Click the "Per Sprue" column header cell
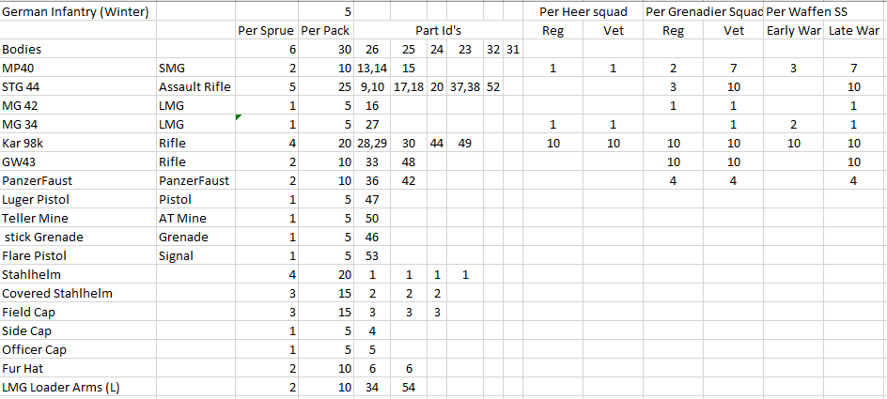Viewport: 887px width, 399px height. point(267,30)
